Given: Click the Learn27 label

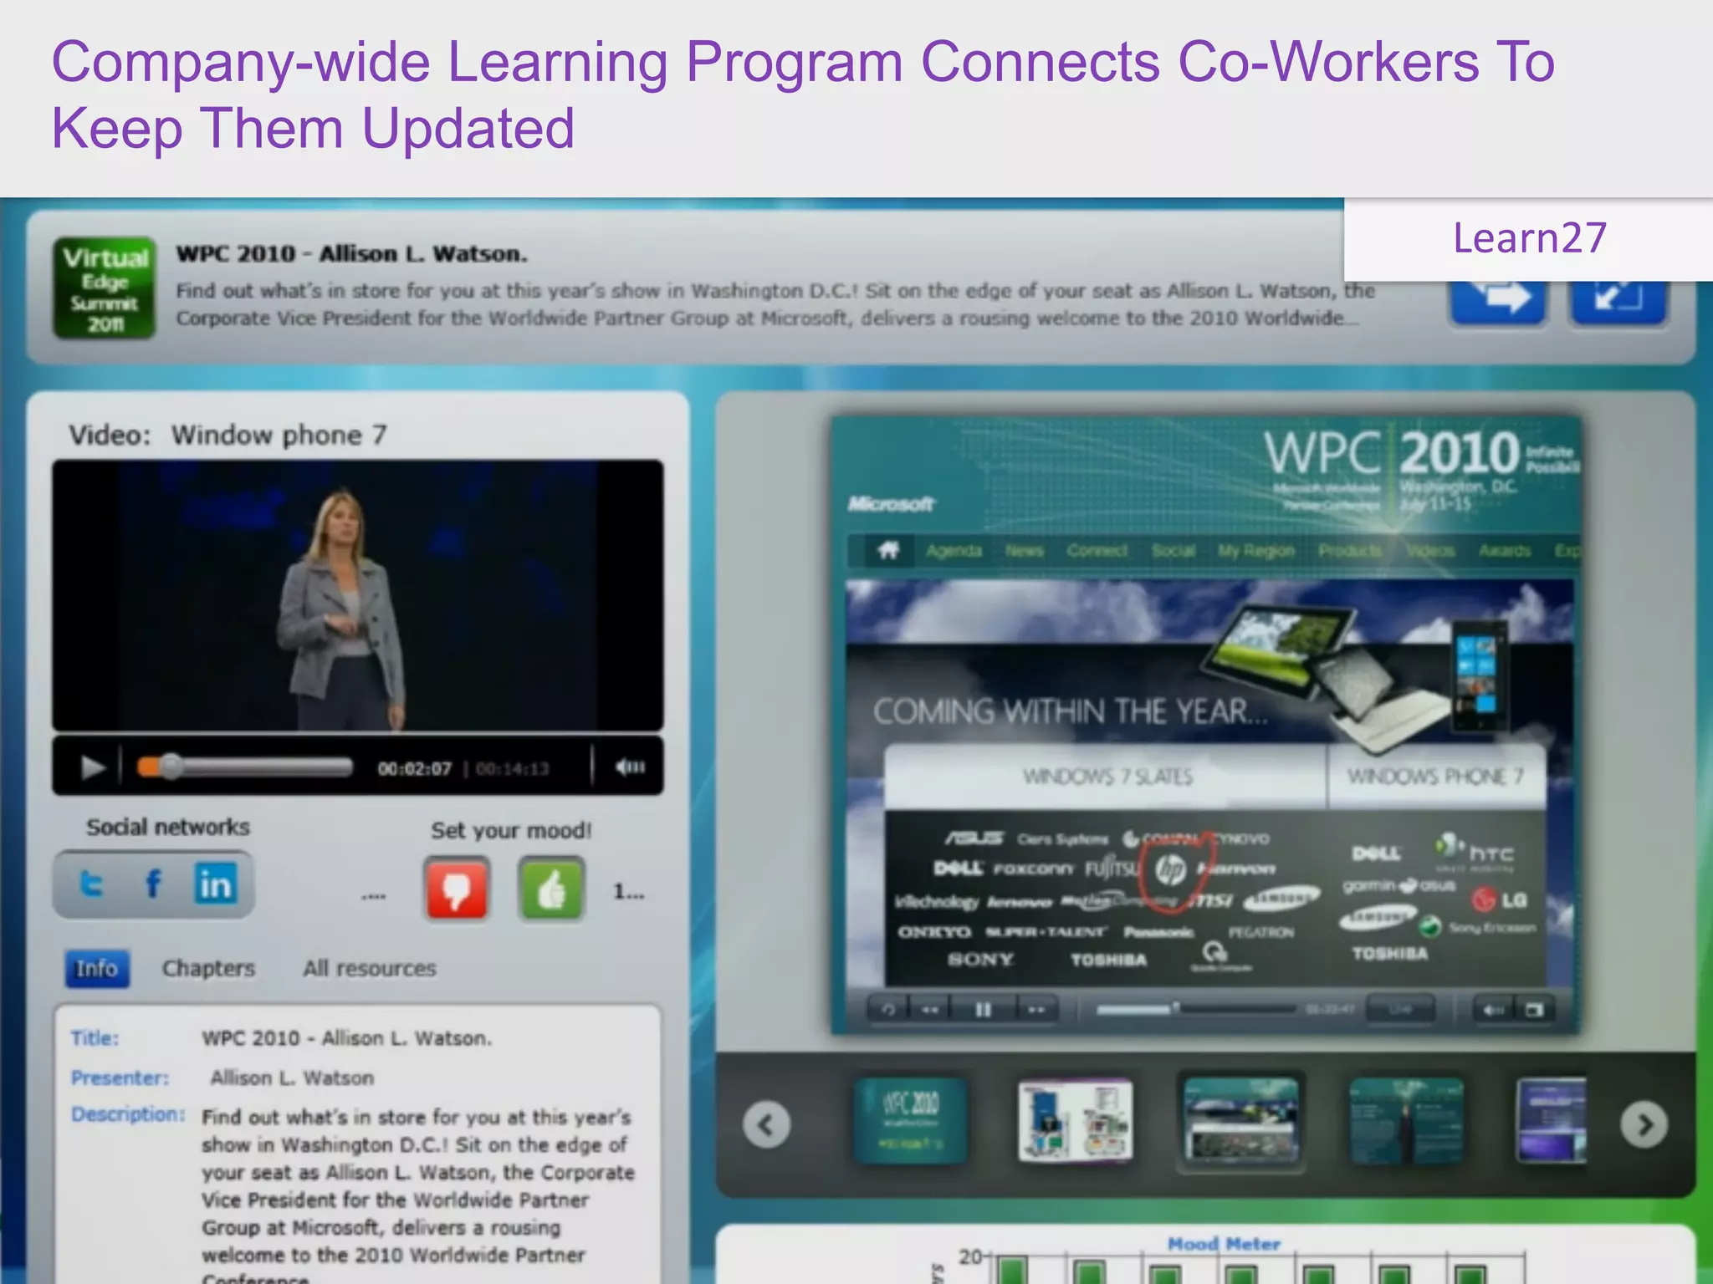Looking at the screenshot, I should 1530,238.
